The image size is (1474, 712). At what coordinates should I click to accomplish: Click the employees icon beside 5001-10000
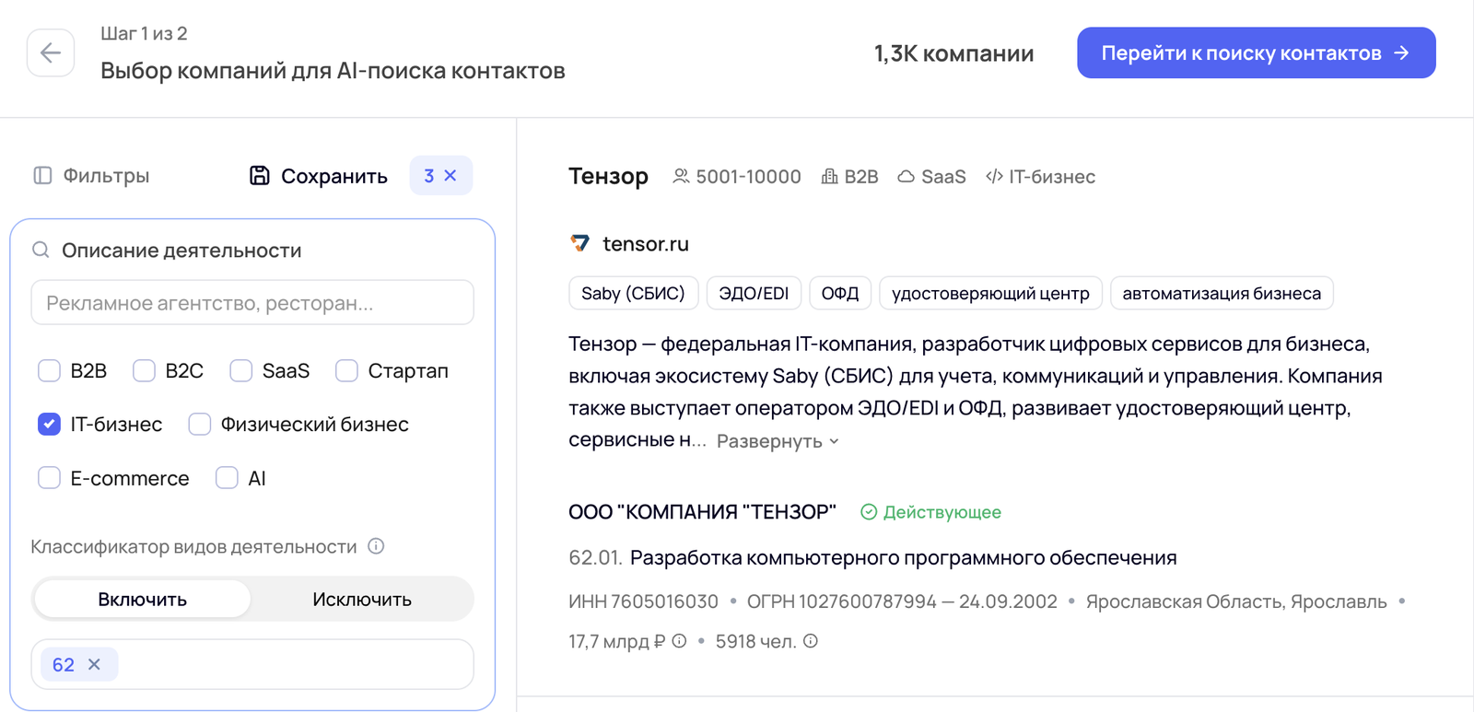pyautogui.click(x=681, y=176)
